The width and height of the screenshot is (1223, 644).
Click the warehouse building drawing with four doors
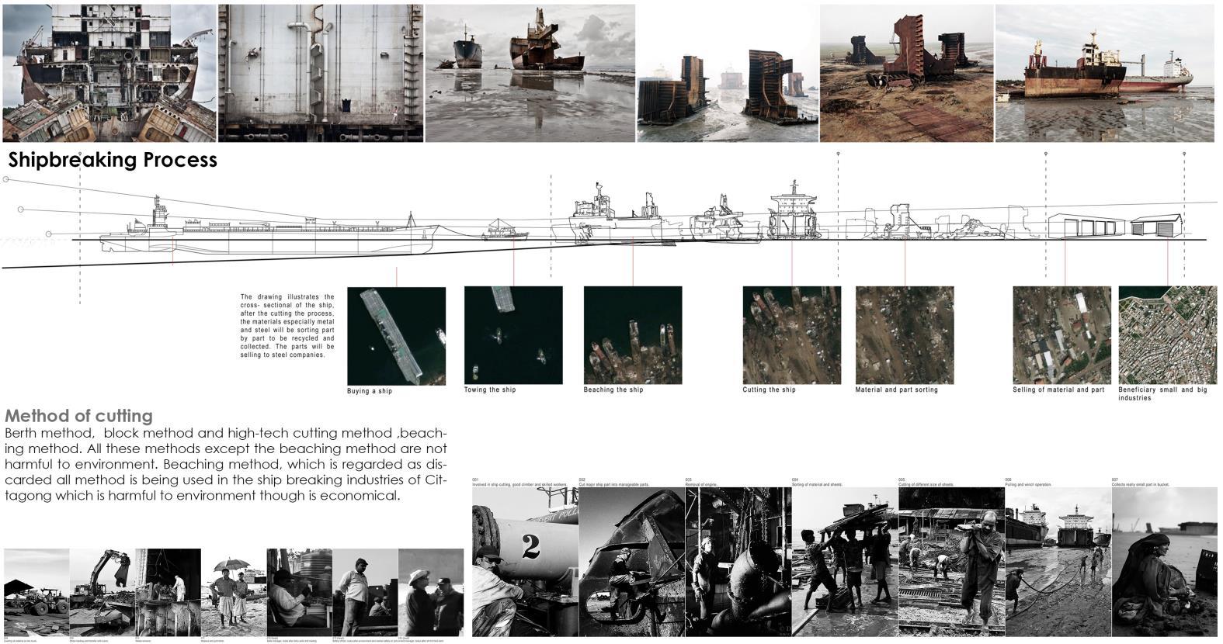coord(1086,224)
